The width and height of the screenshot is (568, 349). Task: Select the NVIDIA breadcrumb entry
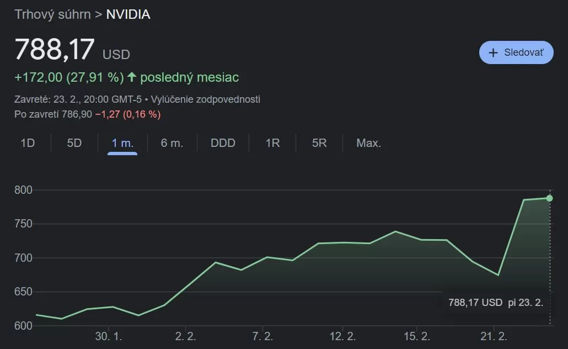129,14
